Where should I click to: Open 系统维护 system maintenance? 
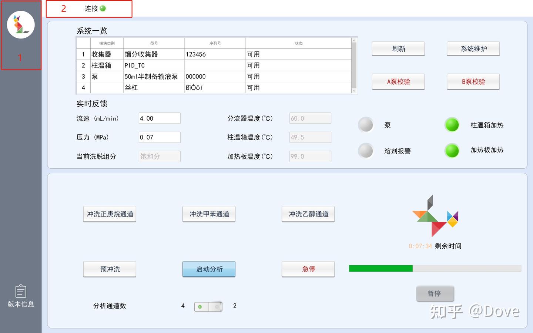[473, 48]
